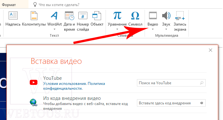Open the Символ omega icon
Image resolution: width=223 pixels, height=120 pixels.
[135, 15]
